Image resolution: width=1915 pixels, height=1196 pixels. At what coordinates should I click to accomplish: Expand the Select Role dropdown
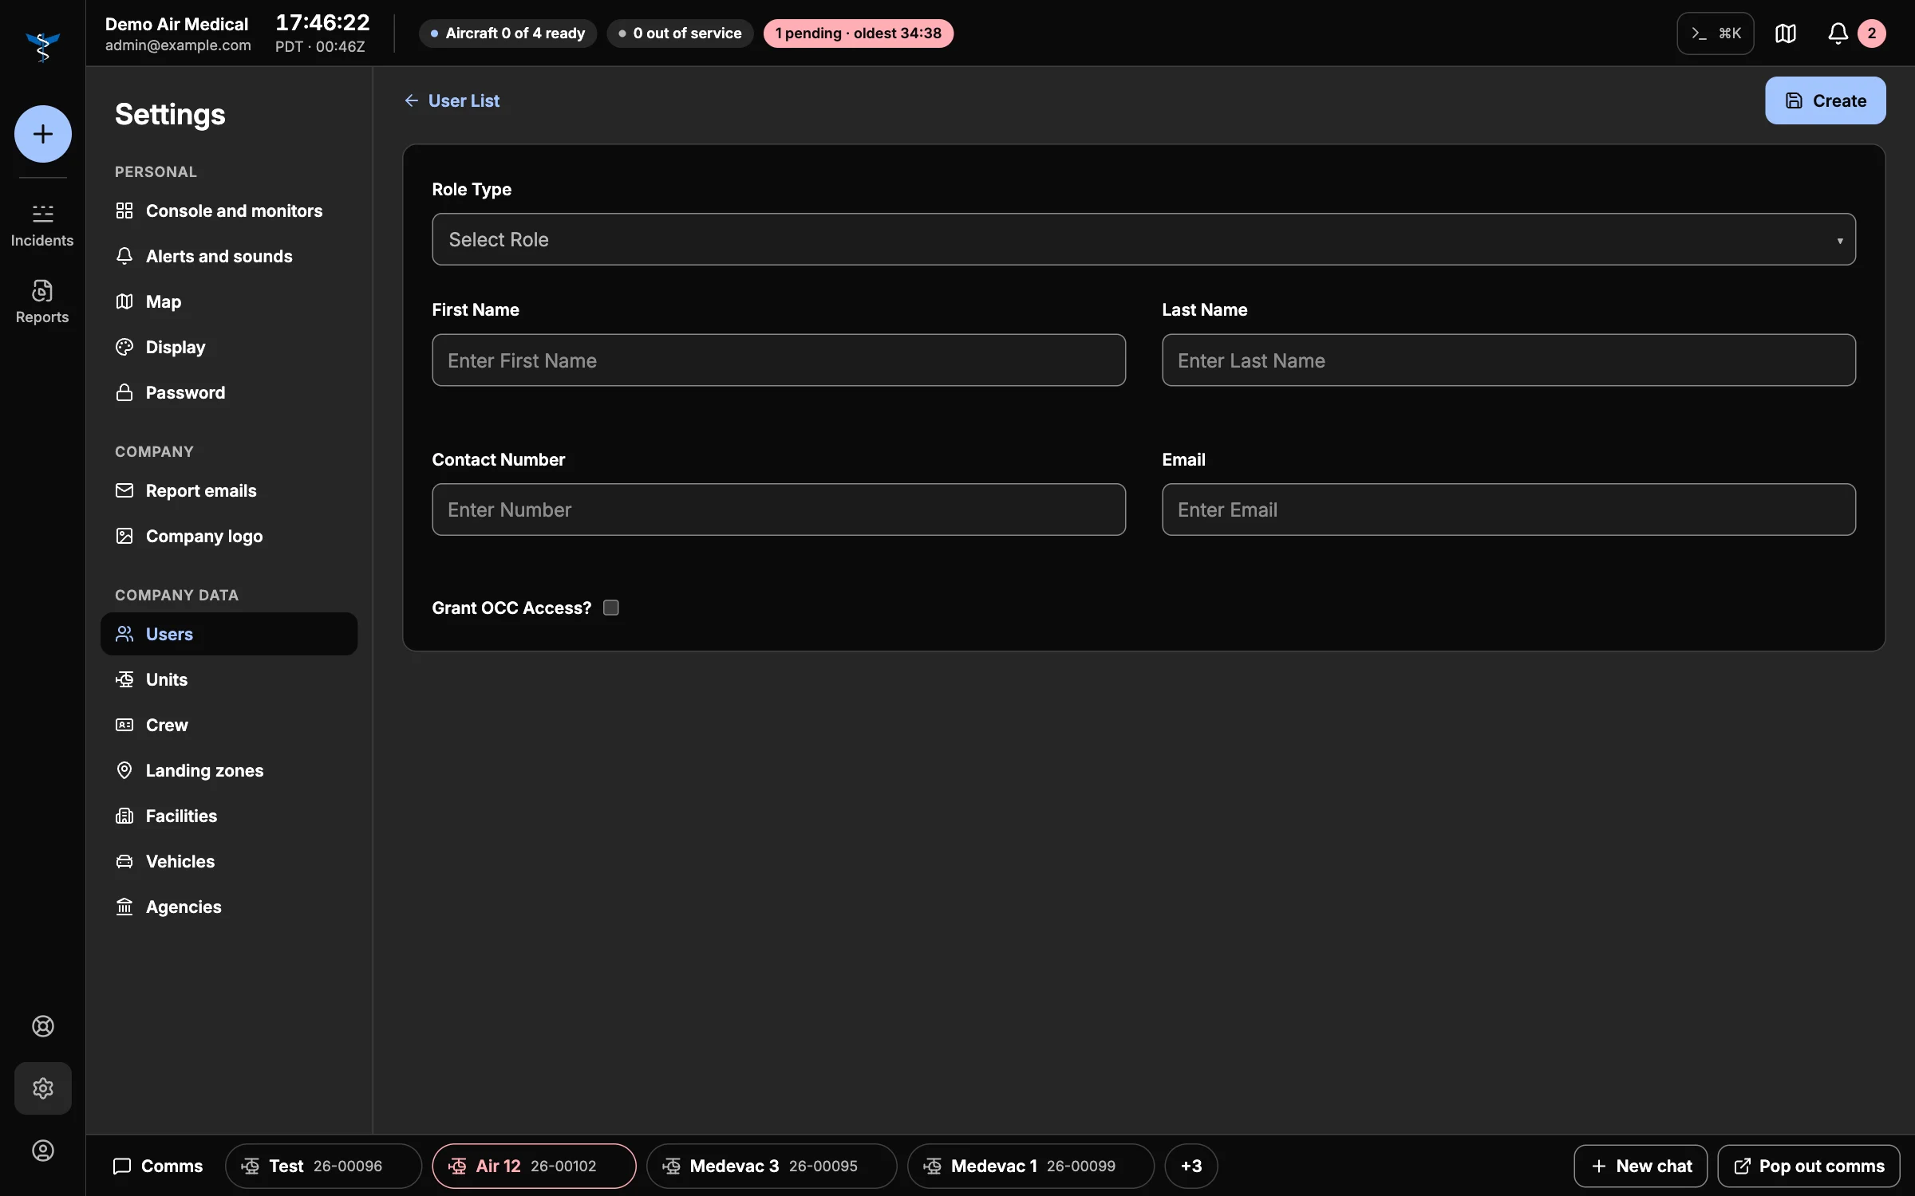(x=1143, y=239)
